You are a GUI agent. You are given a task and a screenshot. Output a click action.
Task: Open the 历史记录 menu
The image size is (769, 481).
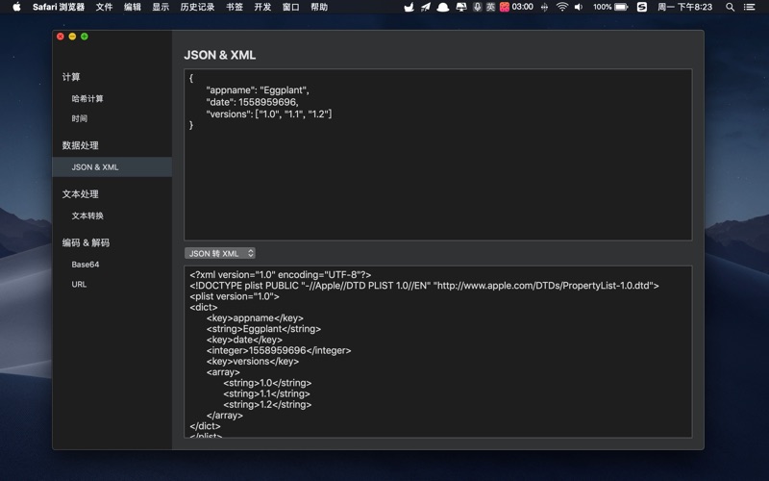(197, 7)
